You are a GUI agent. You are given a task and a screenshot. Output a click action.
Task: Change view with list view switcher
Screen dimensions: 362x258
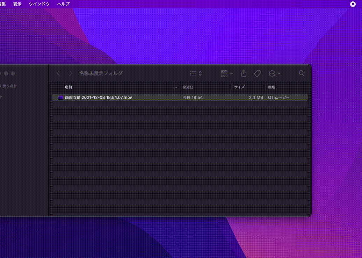pyautogui.click(x=196, y=73)
